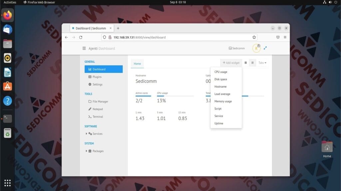Open Firefox from the Ubuntu dock
The height and width of the screenshot is (191, 341).
[x=7, y=16]
